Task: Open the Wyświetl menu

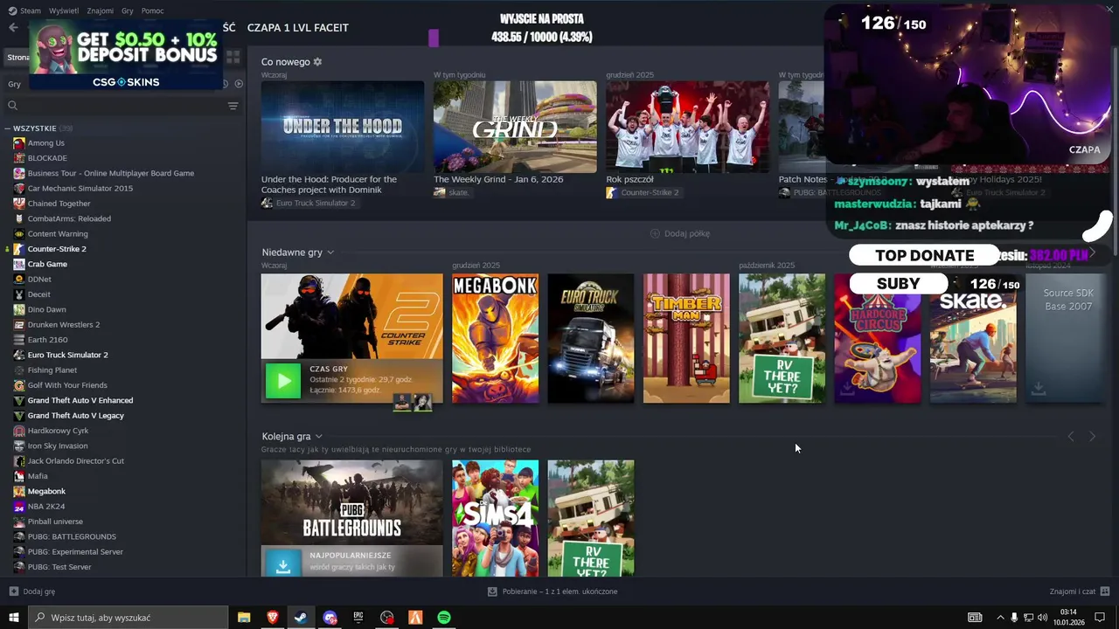Action: click(64, 10)
